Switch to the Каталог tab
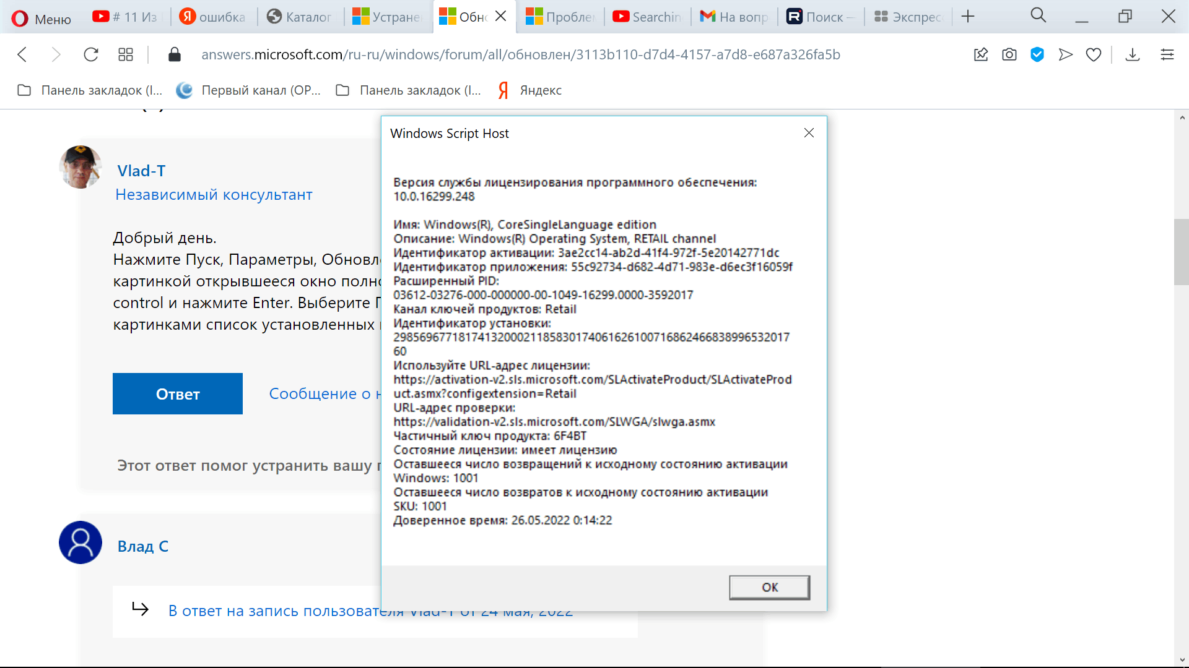Viewport: 1189px width, 668px height. [300, 17]
